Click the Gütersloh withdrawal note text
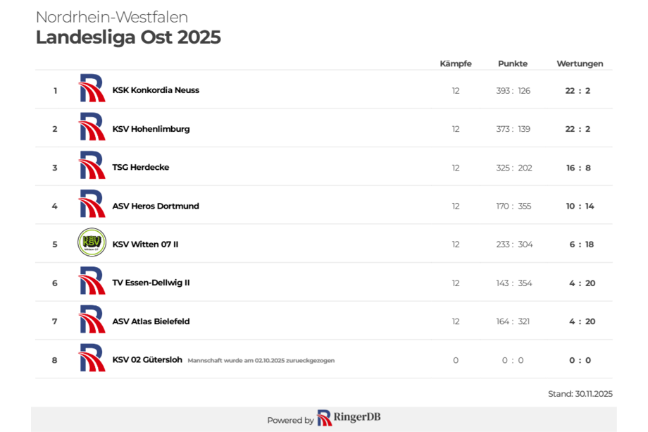Viewport: 648px width, 432px height. [x=261, y=360]
